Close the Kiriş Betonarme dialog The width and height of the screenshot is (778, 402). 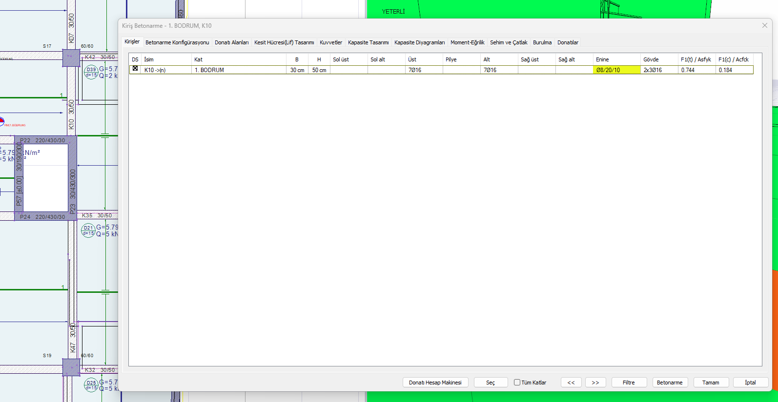tap(764, 25)
